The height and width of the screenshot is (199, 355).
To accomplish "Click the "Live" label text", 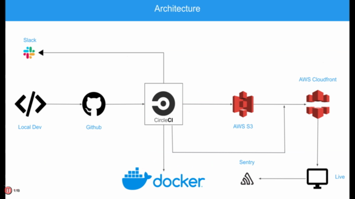I will click(340, 177).
